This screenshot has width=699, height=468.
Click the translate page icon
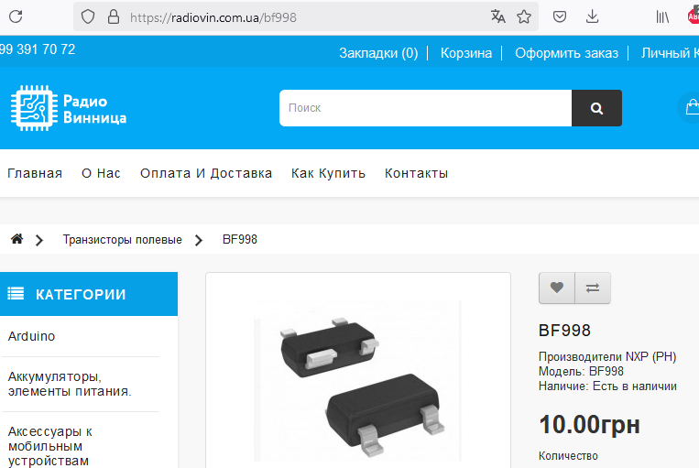coord(497,16)
